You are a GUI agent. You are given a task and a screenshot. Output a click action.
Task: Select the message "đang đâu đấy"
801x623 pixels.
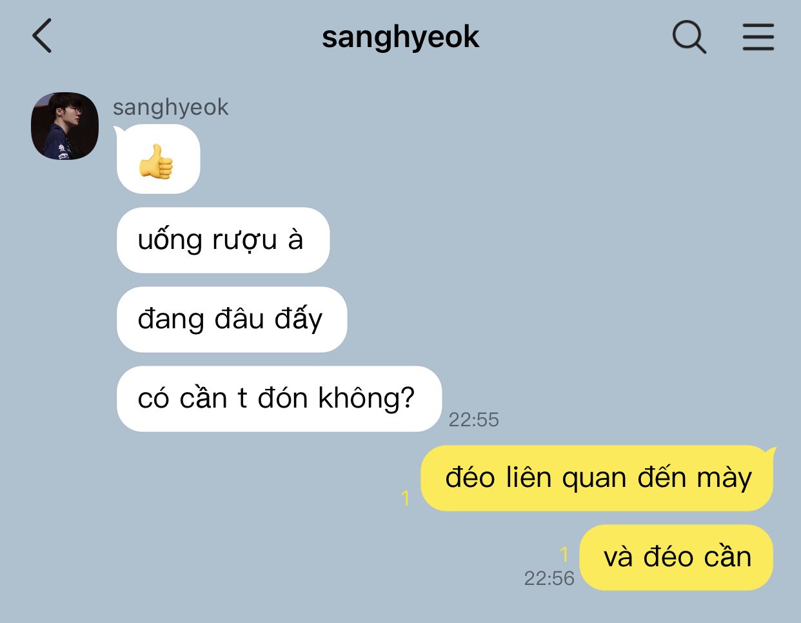click(x=232, y=319)
